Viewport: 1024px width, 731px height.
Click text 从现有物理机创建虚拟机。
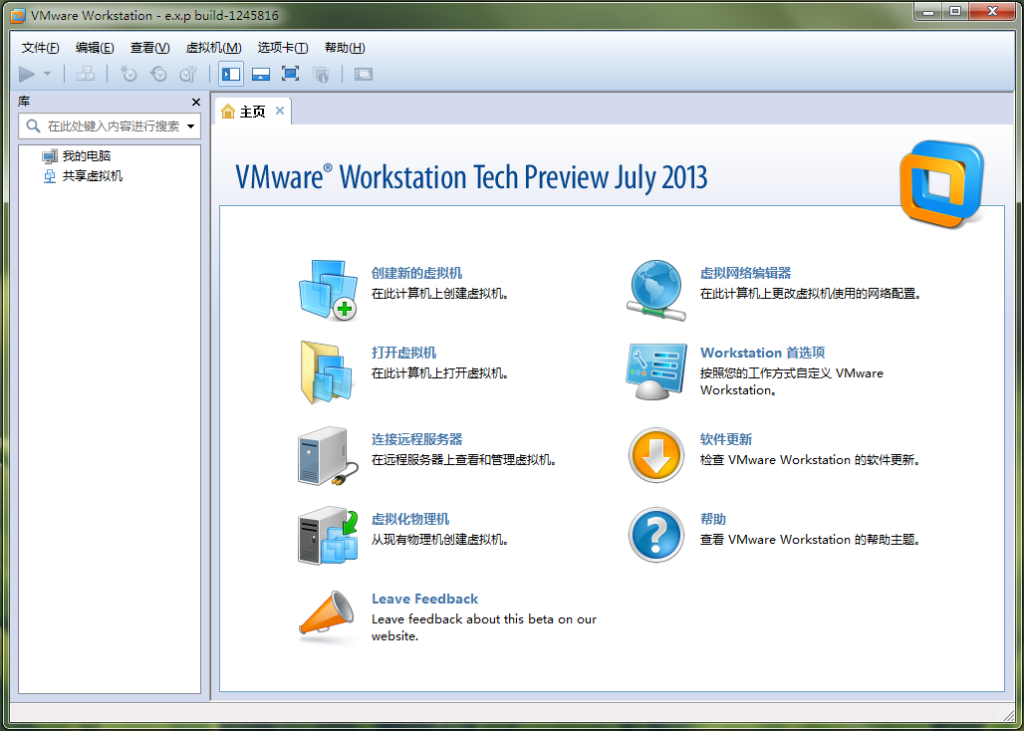coord(440,540)
